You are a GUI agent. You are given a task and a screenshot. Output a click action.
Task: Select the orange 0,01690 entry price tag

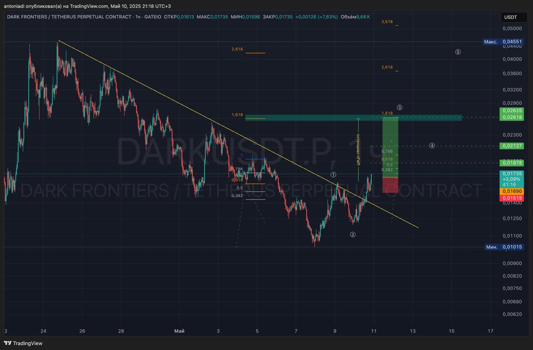(x=512, y=191)
